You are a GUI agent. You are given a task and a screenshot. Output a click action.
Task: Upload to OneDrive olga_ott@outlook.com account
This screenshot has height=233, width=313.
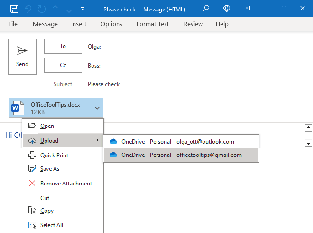tap(177, 141)
